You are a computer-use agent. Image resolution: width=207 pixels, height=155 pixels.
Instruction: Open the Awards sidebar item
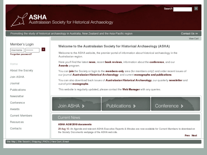pyautogui.click(x=15, y=109)
